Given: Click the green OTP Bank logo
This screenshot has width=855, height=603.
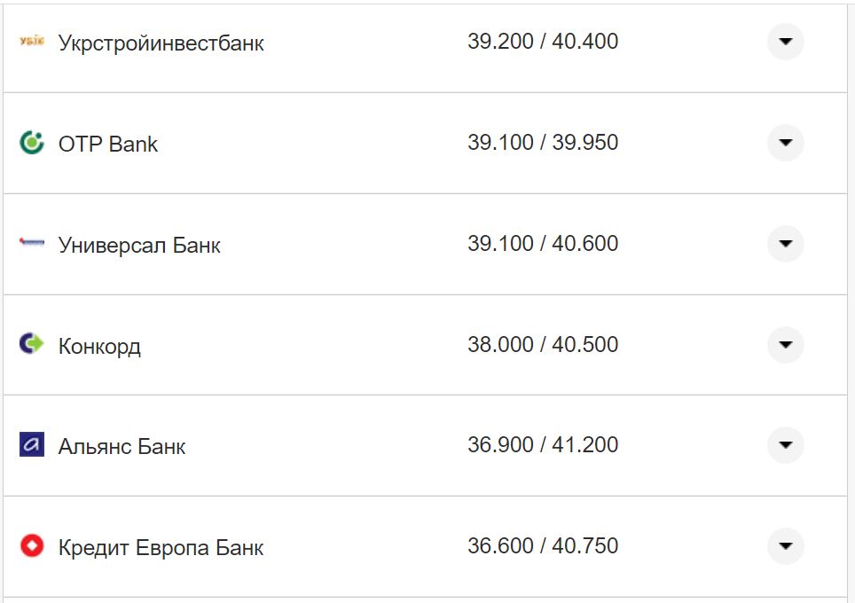Looking at the screenshot, I should 32,143.
